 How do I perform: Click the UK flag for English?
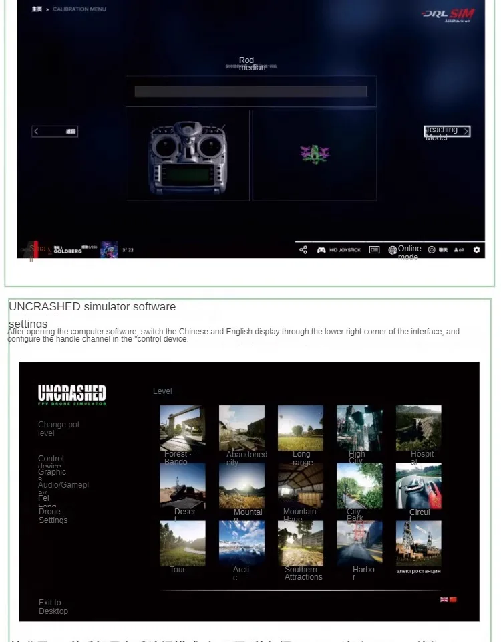pyautogui.click(x=444, y=599)
